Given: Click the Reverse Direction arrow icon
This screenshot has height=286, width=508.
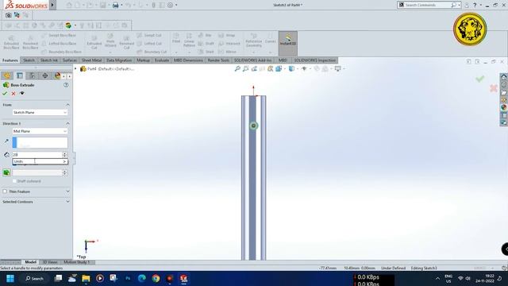Looking at the screenshot, I should [6, 141].
